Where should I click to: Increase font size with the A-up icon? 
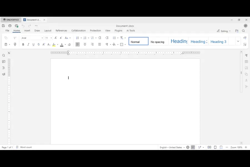(x=56, y=38)
